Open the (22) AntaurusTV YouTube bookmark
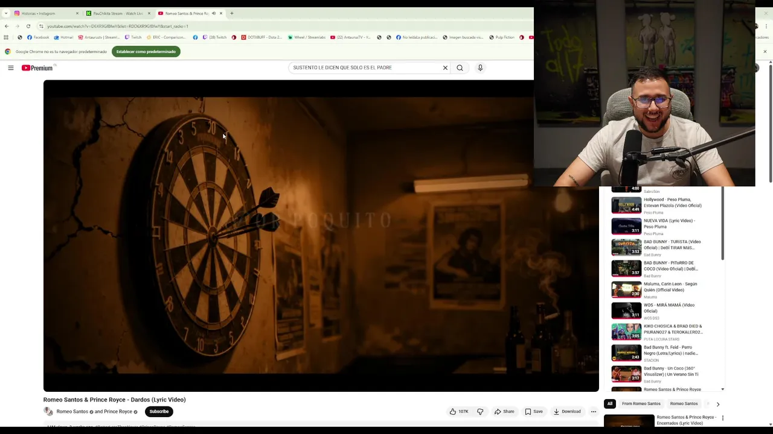 pyautogui.click(x=350, y=37)
